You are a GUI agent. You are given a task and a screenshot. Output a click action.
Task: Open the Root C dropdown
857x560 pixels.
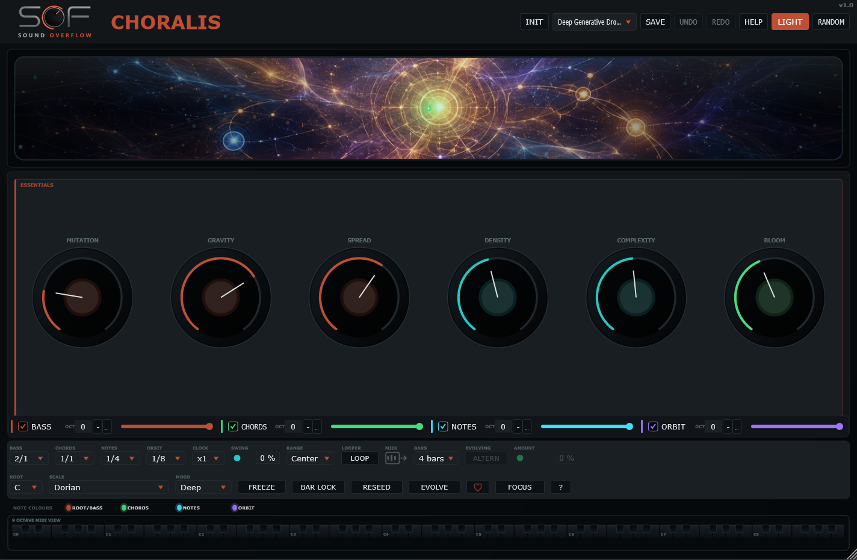click(x=26, y=487)
